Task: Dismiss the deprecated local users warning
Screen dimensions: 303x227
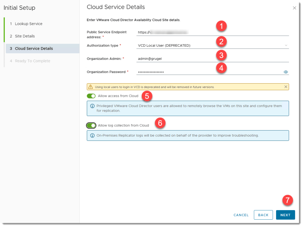Action: tap(286, 87)
